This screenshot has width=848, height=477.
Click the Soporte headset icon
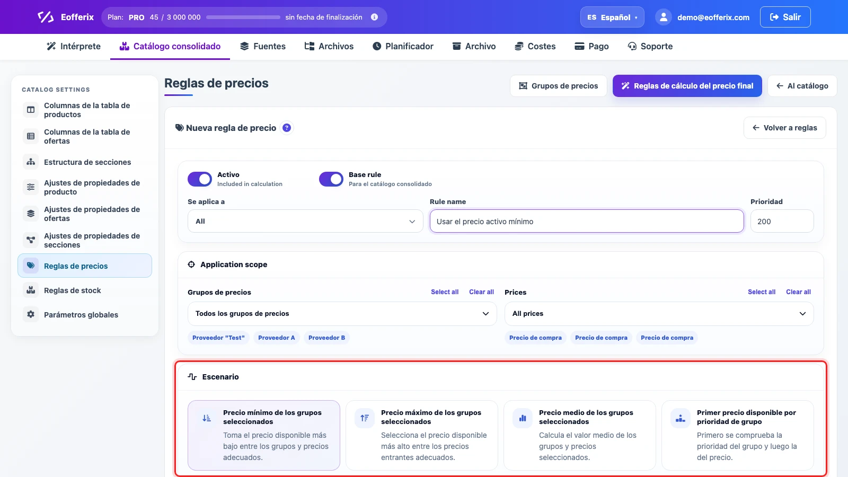632,46
